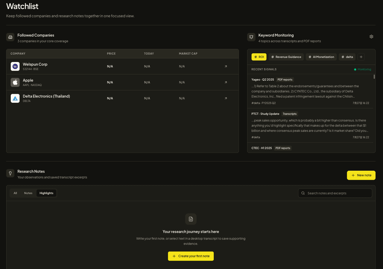Screen dimensions: 383x269
Task: Click the 532144 · BSE ticker text
Action: [31, 69]
